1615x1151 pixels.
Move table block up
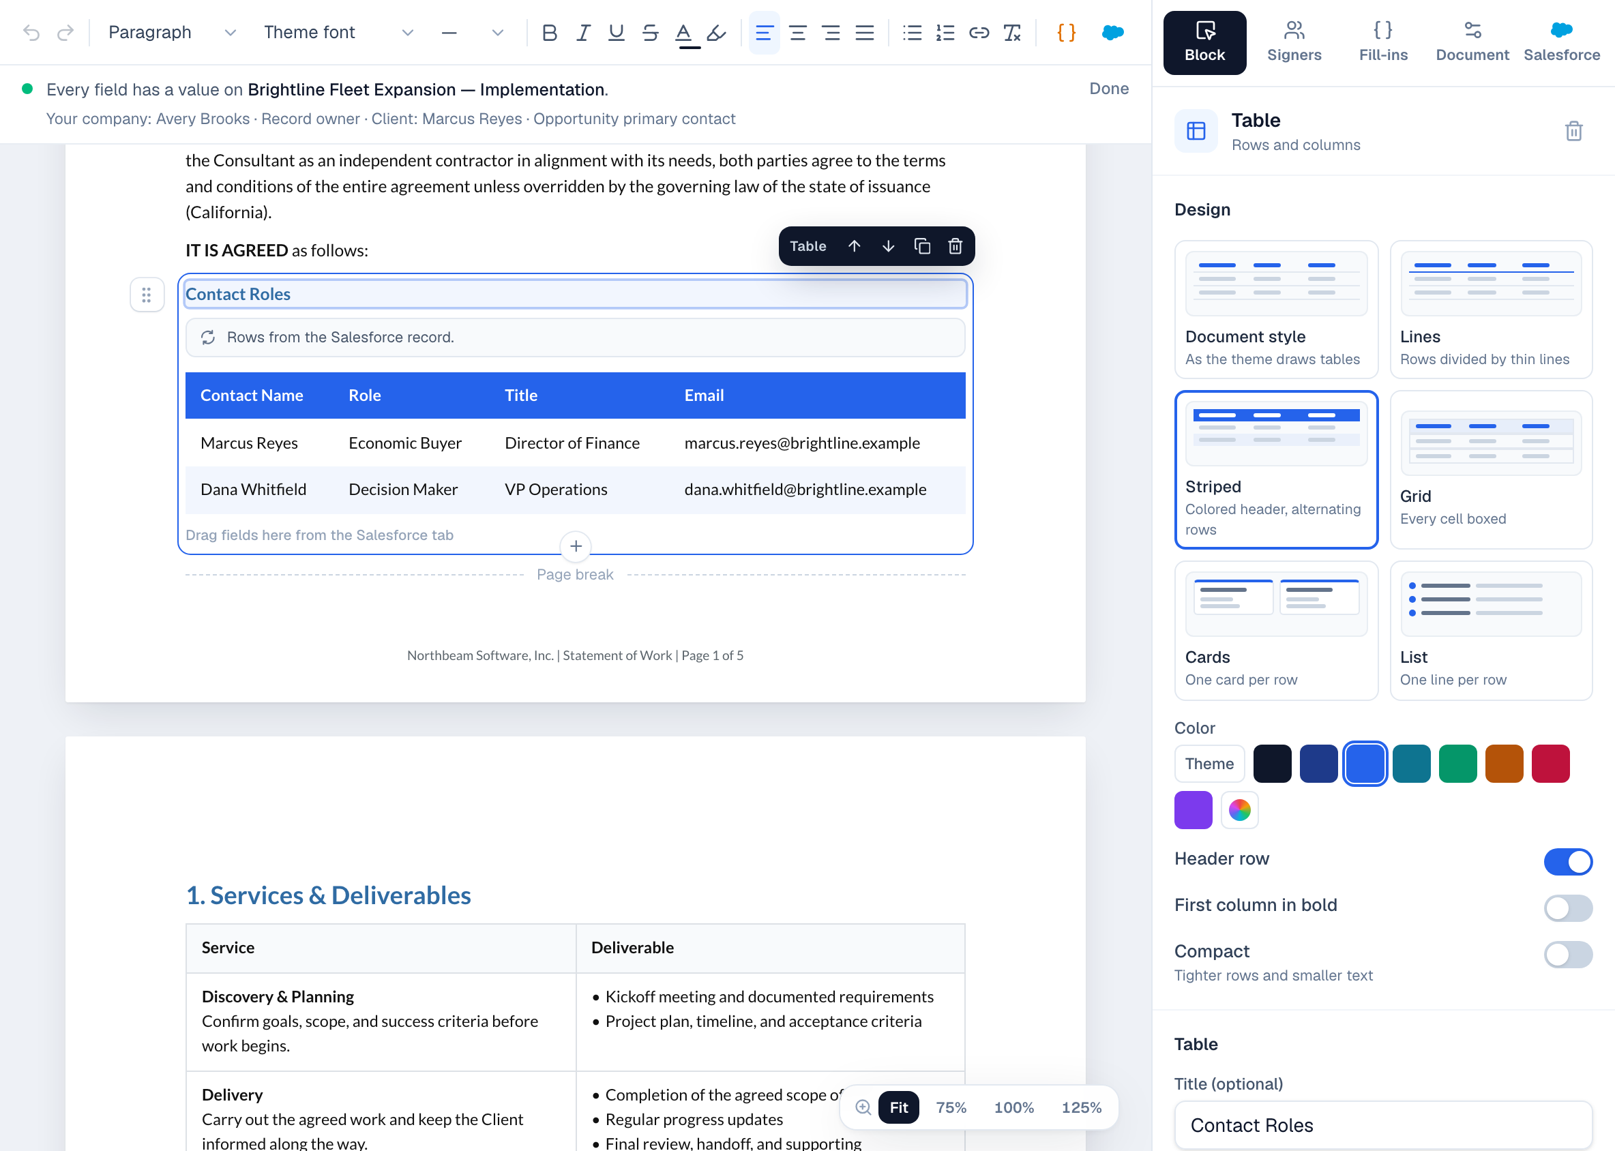click(x=855, y=246)
